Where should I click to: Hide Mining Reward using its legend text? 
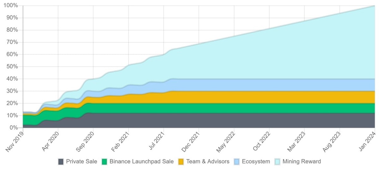pos(302,162)
